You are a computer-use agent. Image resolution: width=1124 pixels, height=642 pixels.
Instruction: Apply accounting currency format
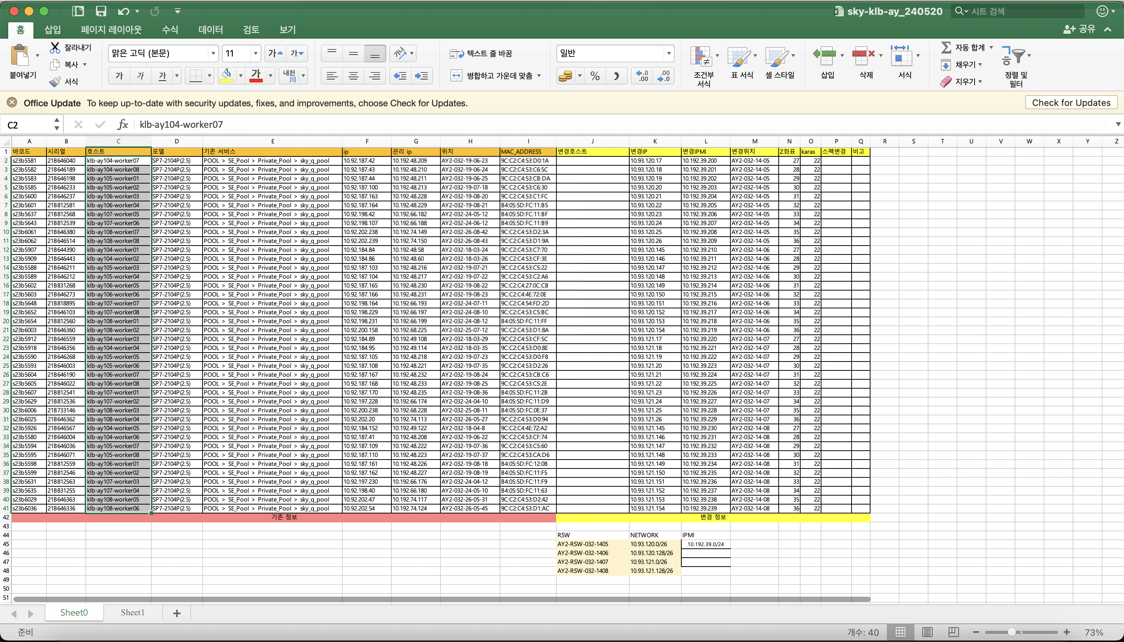(x=565, y=76)
